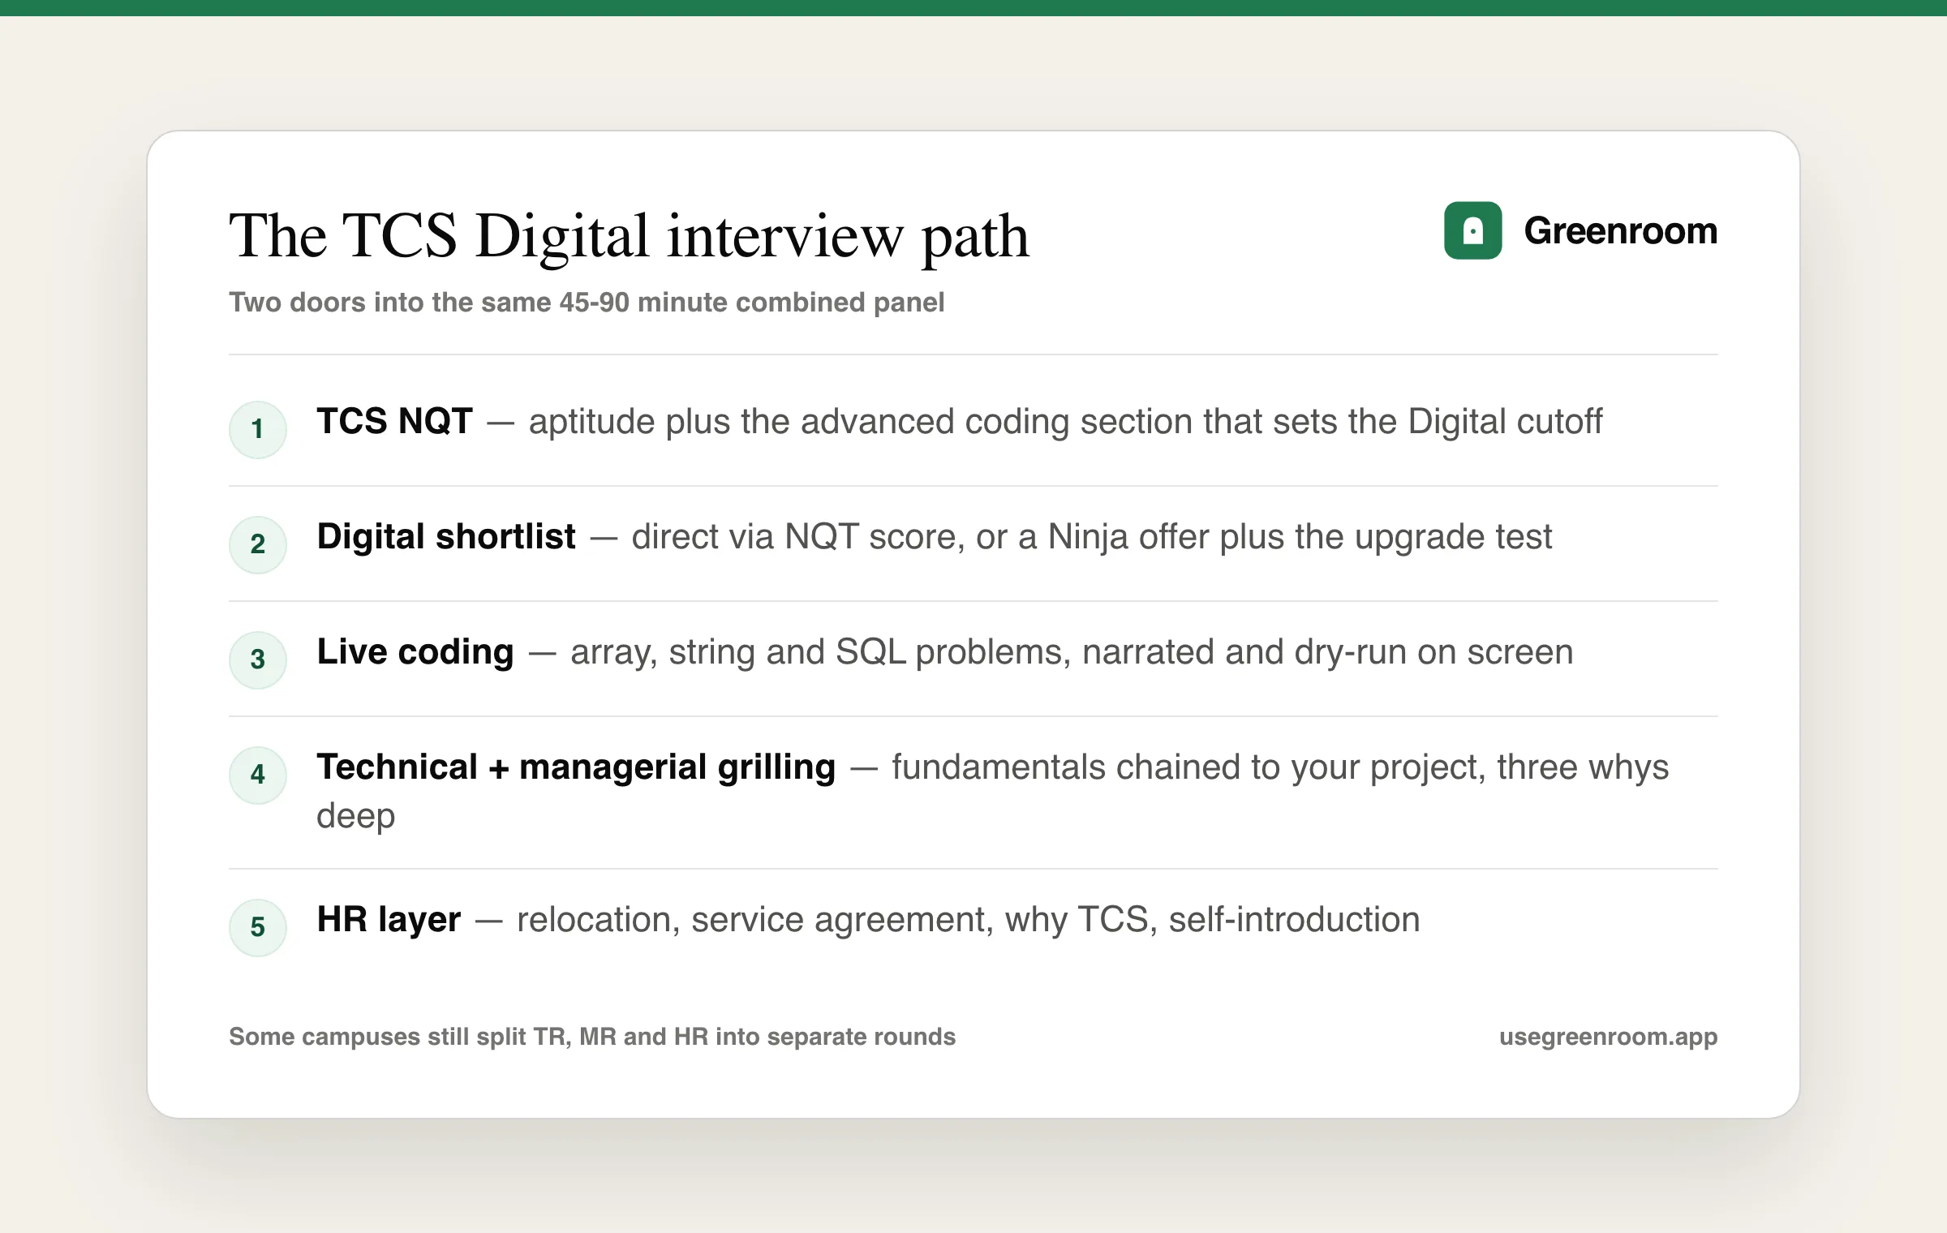The width and height of the screenshot is (1947, 1233).
Task: Click the step 3 number badge
Action: (258, 659)
